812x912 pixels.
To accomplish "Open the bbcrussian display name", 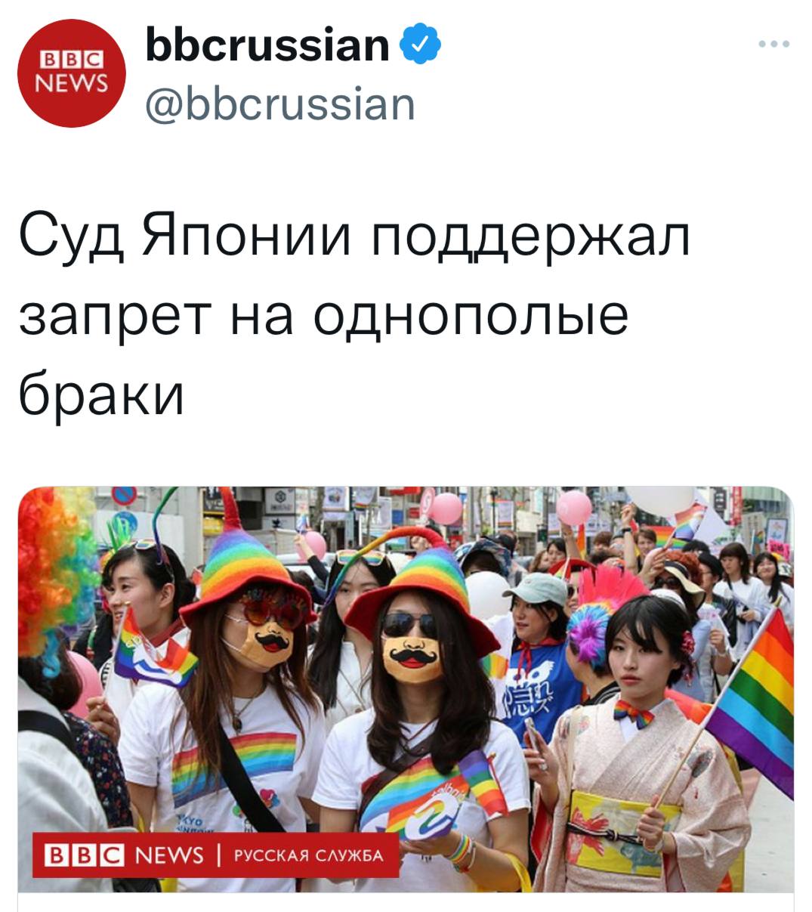I will tap(267, 44).
